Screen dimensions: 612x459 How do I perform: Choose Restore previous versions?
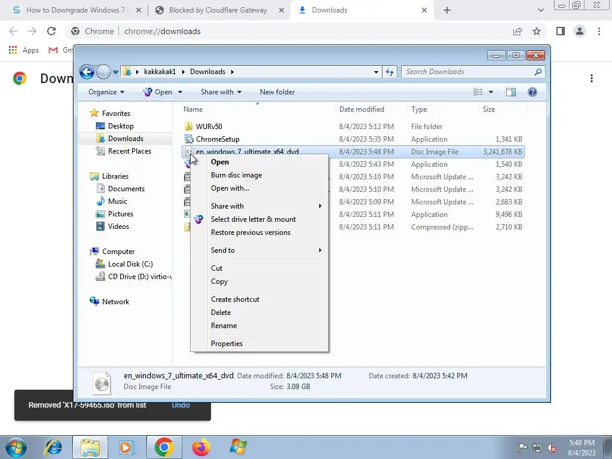point(250,232)
